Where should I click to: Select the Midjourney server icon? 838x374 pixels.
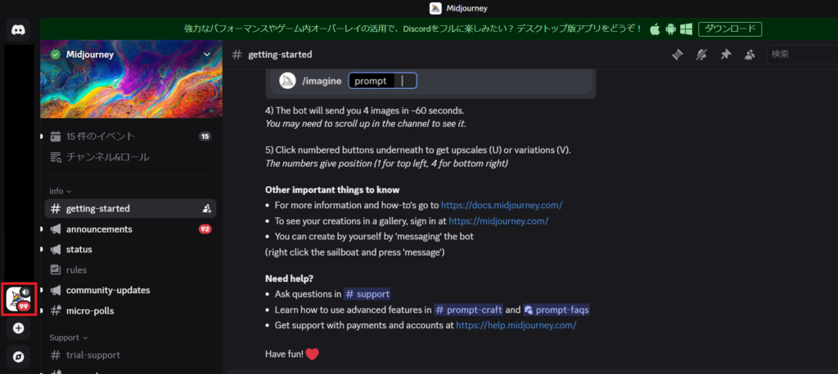pos(18,300)
